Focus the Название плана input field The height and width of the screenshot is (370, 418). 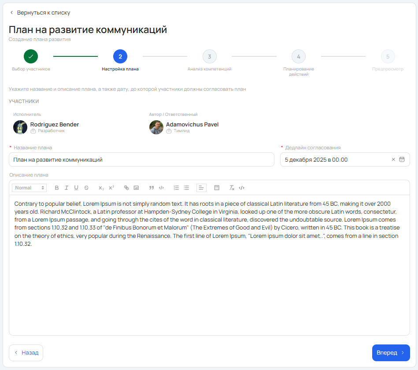[141, 159]
